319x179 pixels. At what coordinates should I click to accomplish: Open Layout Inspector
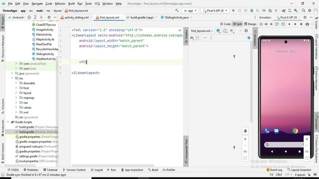pyautogui.click(x=299, y=170)
